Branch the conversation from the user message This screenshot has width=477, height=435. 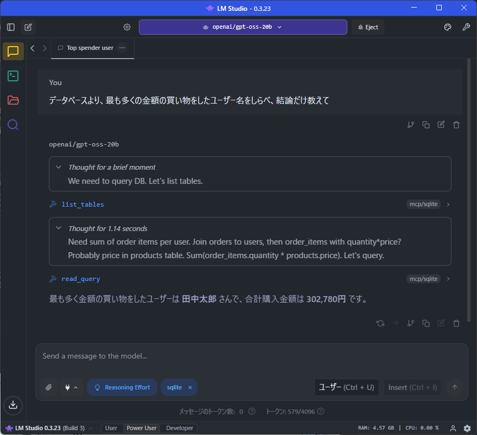click(411, 125)
